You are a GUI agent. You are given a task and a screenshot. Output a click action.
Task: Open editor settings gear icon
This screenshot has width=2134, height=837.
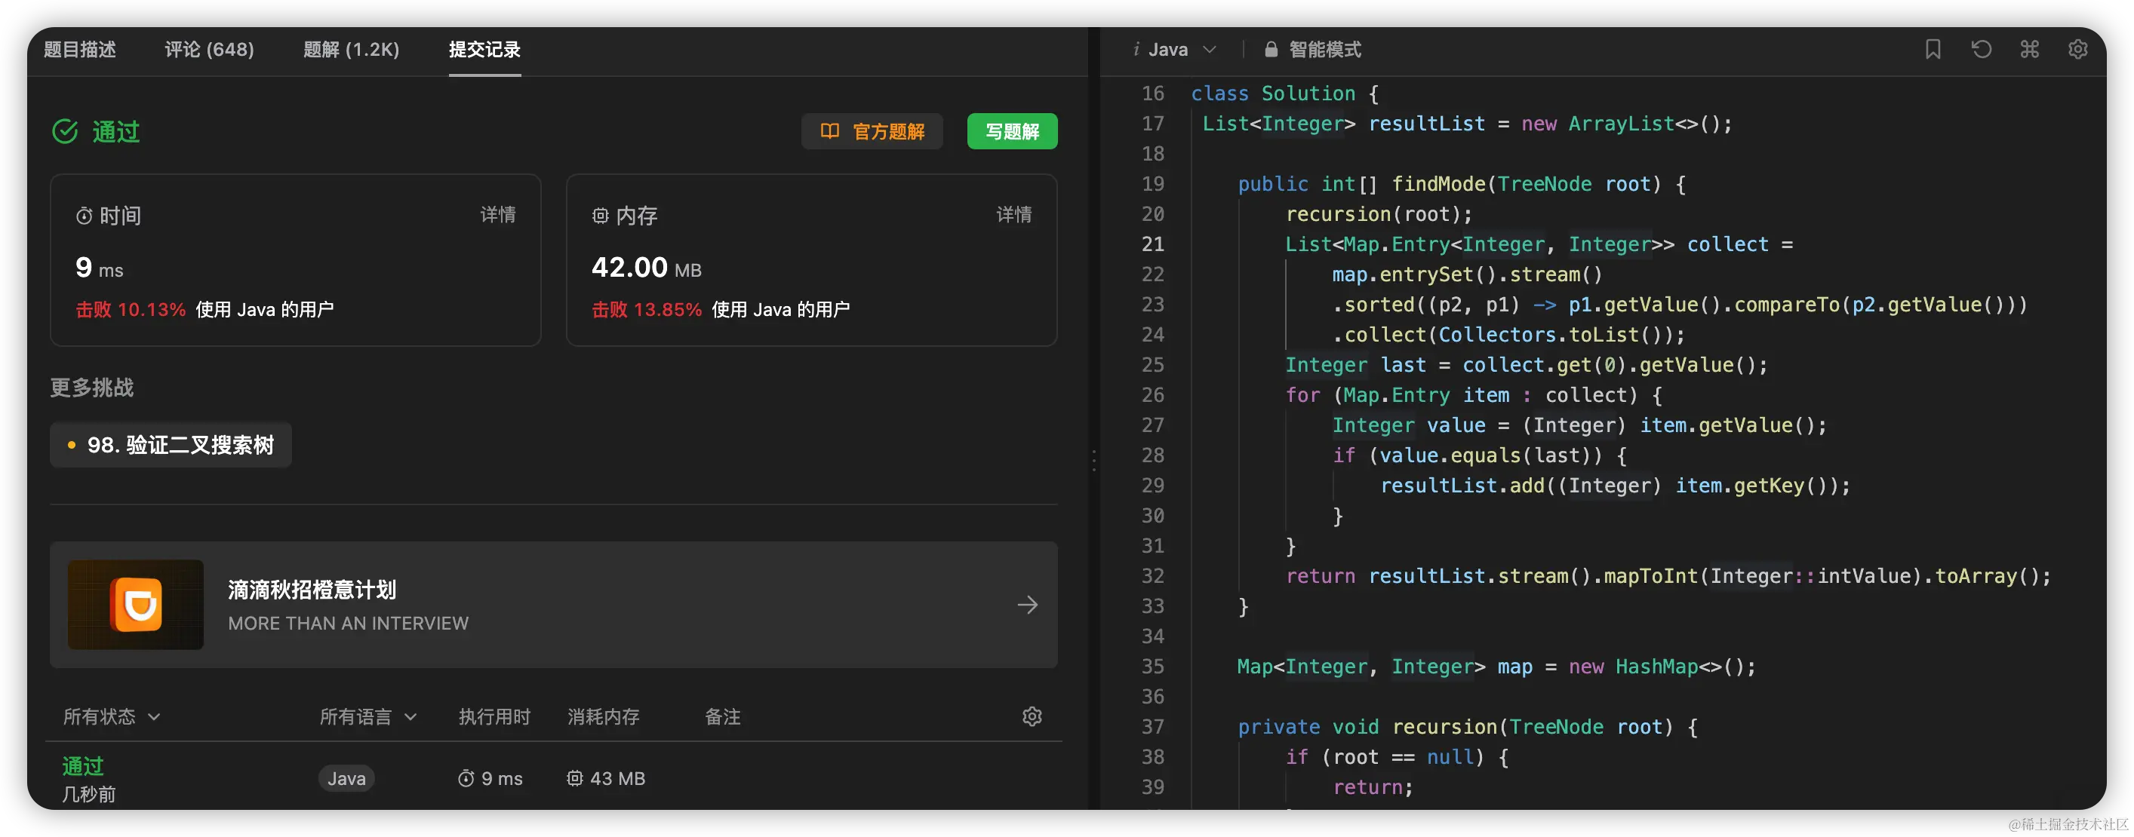tap(2077, 50)
